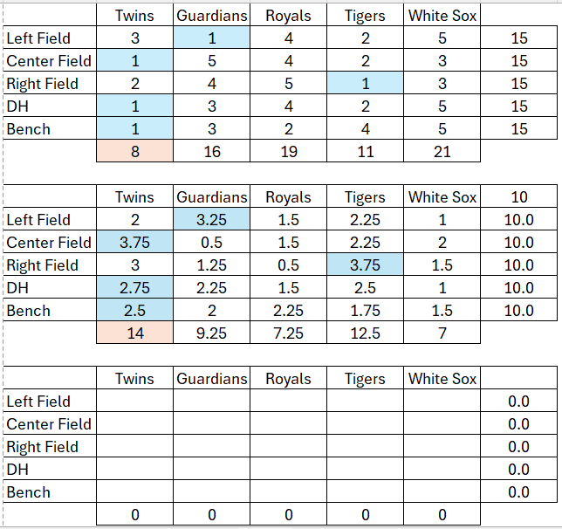Click the blue 3.75 cell under Twins
Screen dimensions: 562x529
pos(135,243)
